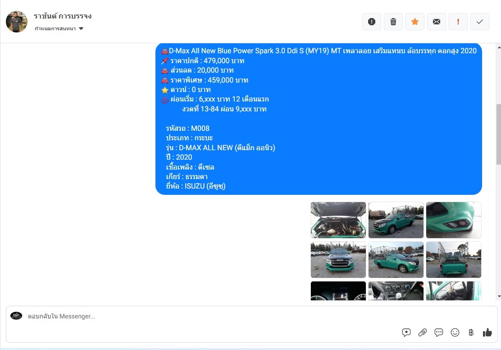The height and width of the screenshot is (350, 501).
Task: Click the text 'เชื้อเพลิง : ดีเซล'
Action: point(190,167)
